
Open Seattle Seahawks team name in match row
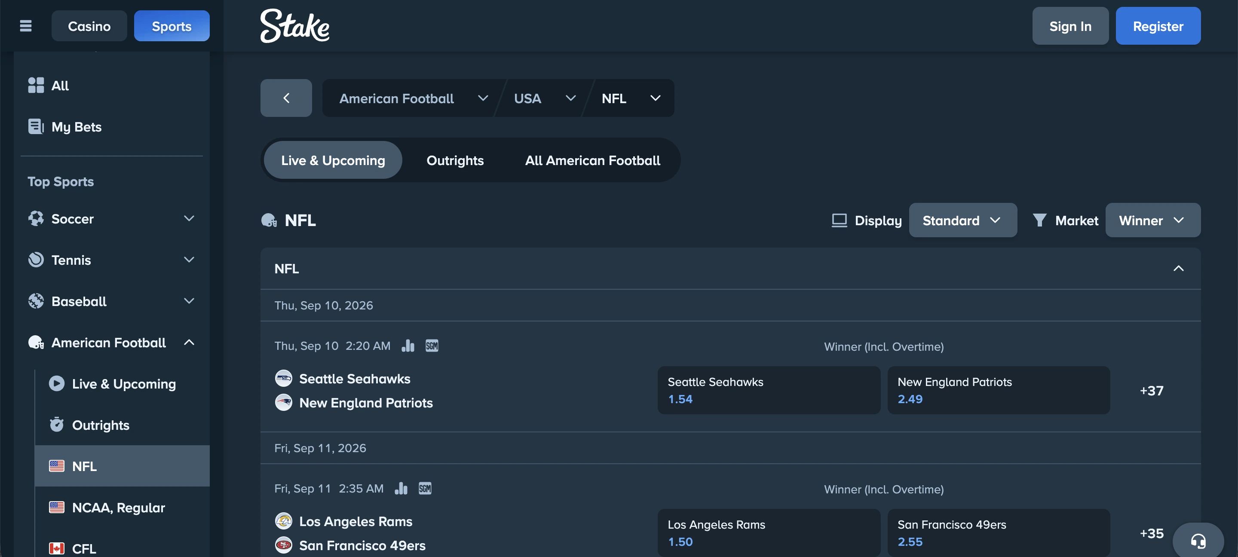click(355, 379)
